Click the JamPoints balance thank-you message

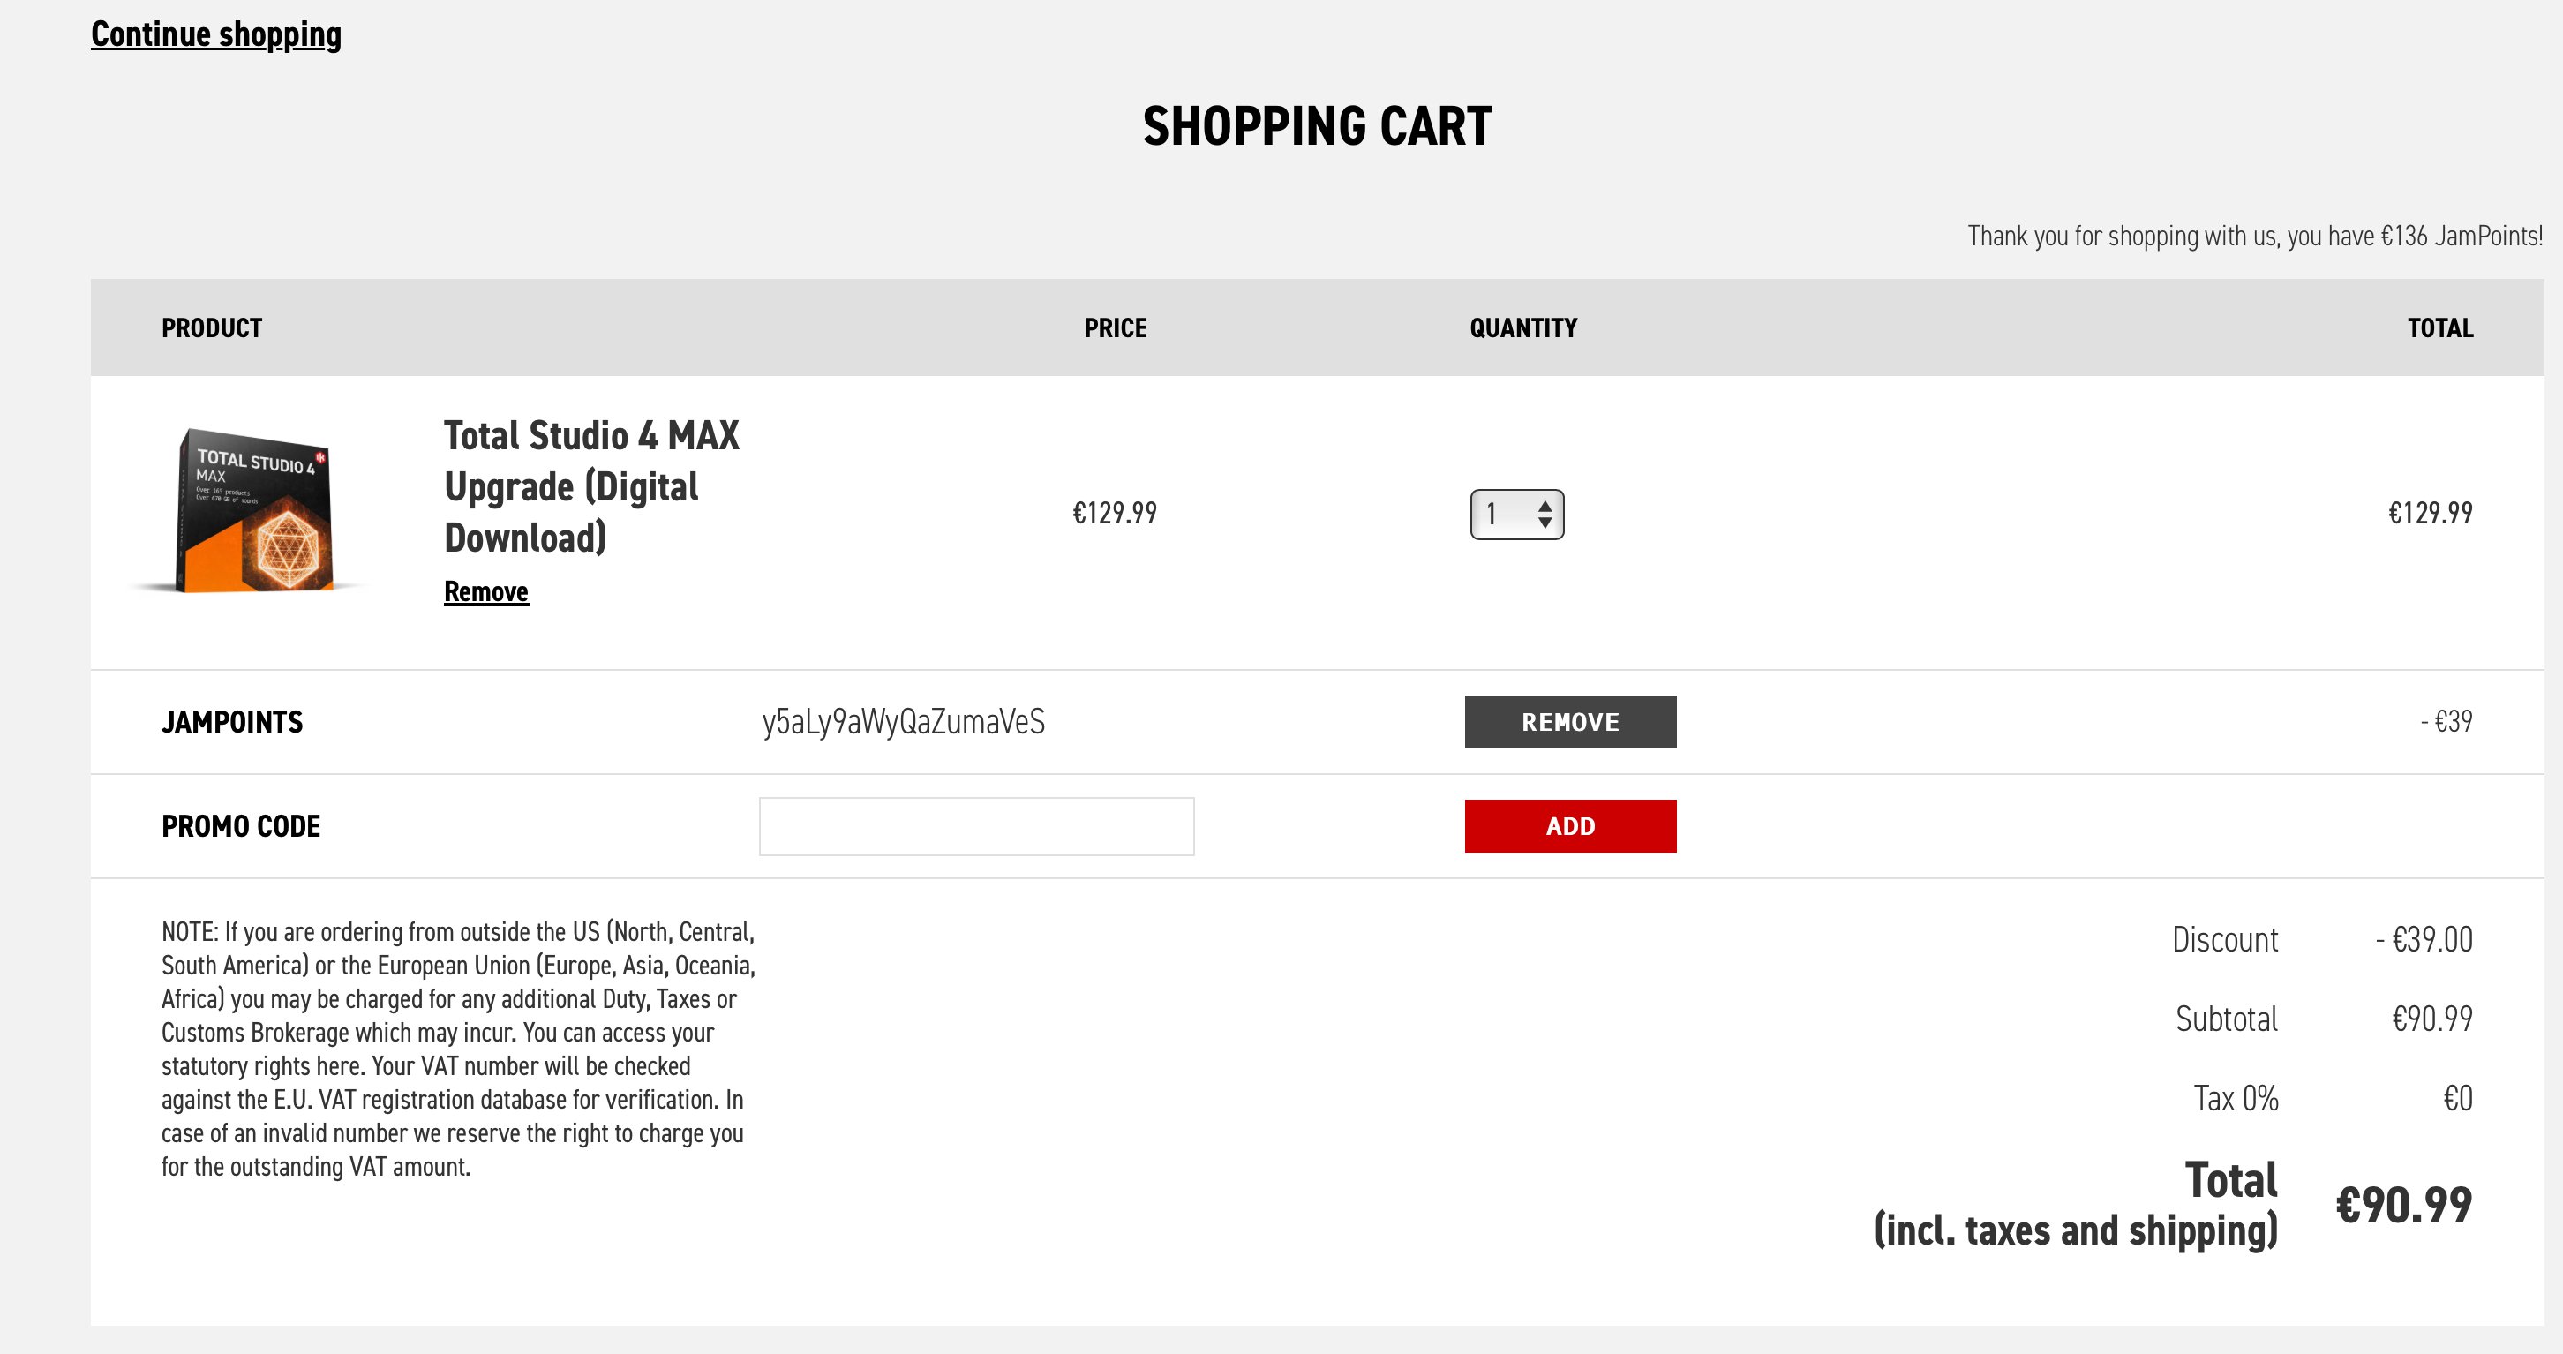pyautogui.click(x=2253, y=237)
